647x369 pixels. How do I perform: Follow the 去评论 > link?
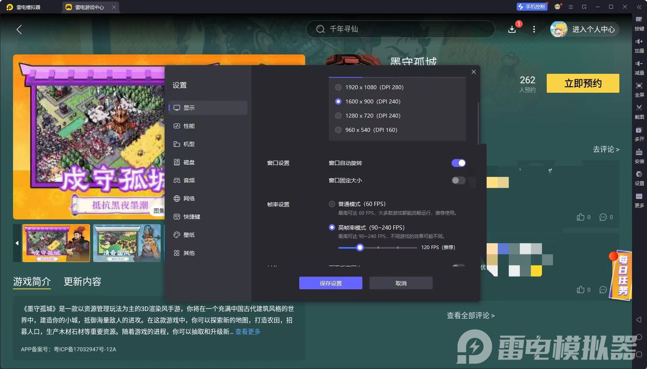click(x=606, y=149)
